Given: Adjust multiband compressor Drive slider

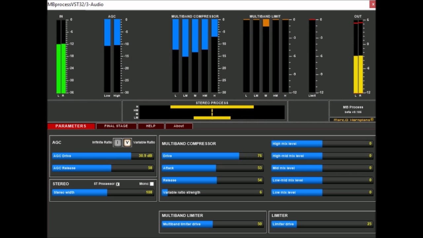Looking at the screenshot, I should tap(212, 156).
